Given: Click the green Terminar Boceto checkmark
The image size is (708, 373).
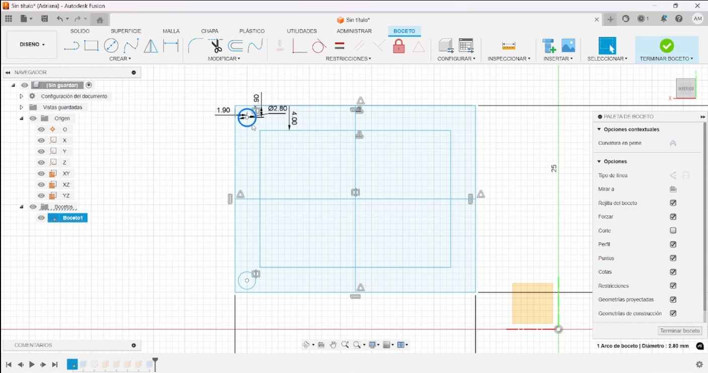Looking at the screenshot, I should (x=667, y=46).
